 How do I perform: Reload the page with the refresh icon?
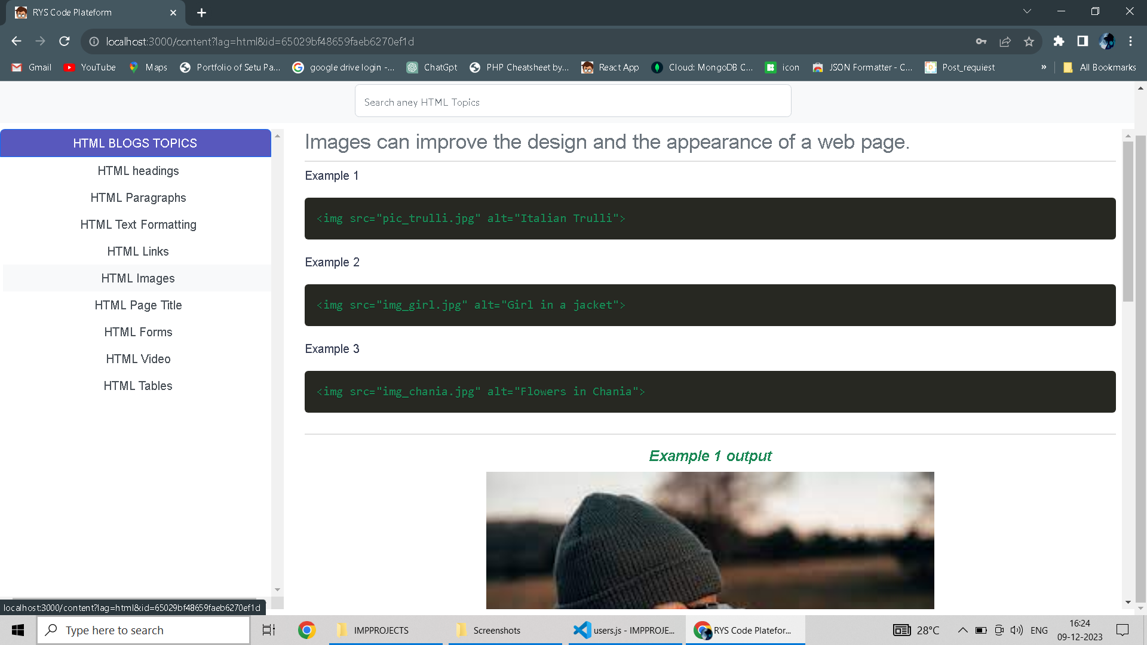coord(65,41)
